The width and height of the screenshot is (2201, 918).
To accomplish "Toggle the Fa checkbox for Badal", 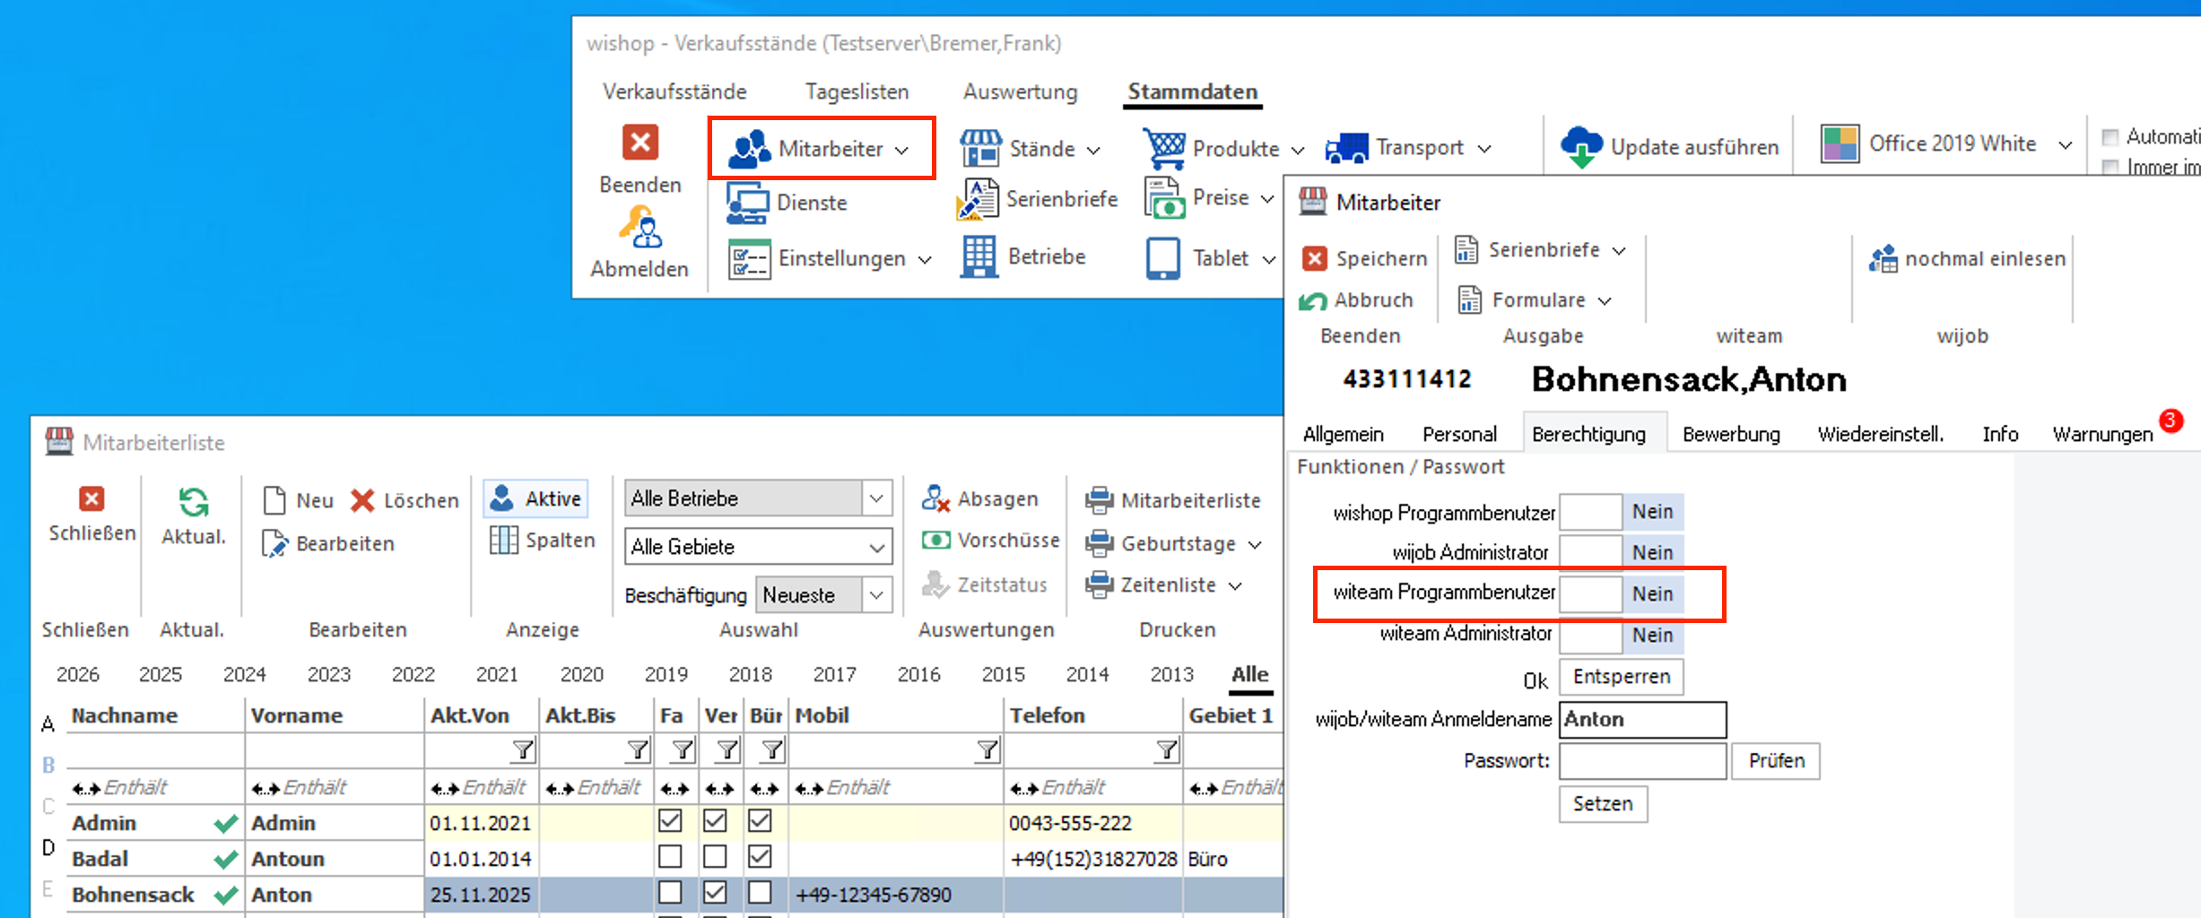I will coord(670,857).
